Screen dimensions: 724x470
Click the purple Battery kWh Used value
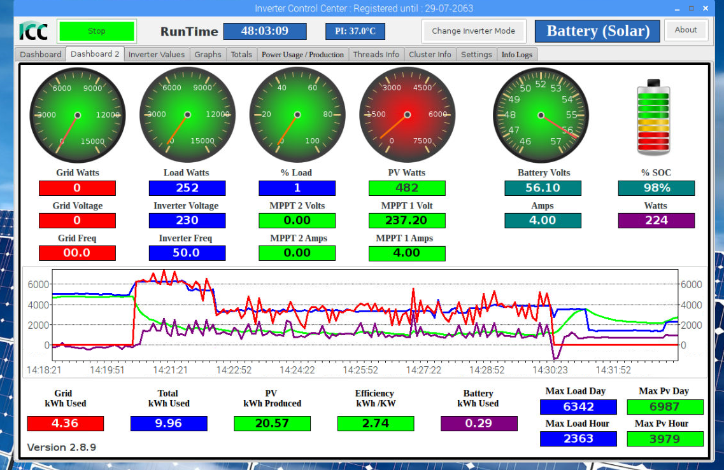click(479, 424)
